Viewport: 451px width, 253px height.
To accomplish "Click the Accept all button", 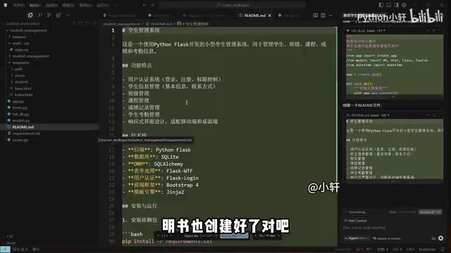I will [430, 212].
